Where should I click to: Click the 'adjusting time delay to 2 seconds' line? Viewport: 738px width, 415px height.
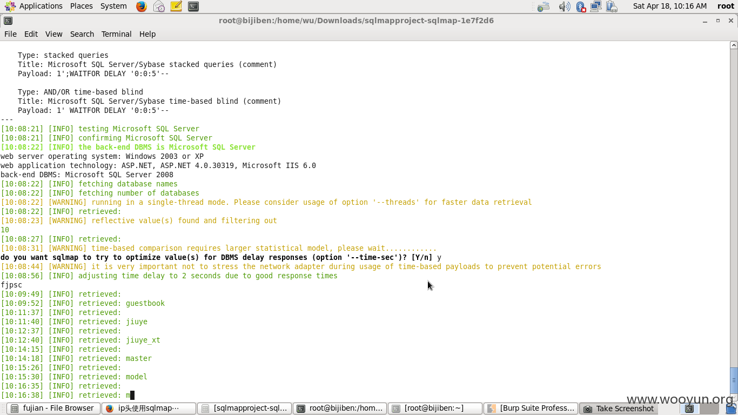[x=169, y=276]
